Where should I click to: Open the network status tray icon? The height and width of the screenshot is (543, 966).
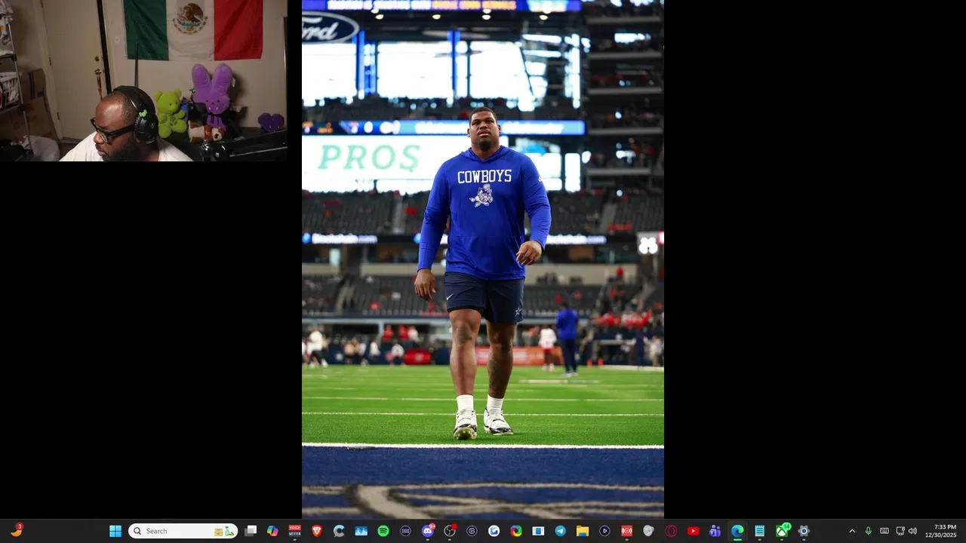pos(900,531)
